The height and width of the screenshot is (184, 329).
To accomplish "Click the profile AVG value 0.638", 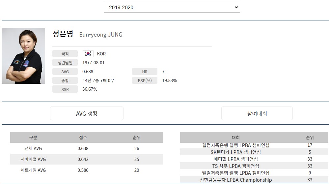I will pos(88,72).
